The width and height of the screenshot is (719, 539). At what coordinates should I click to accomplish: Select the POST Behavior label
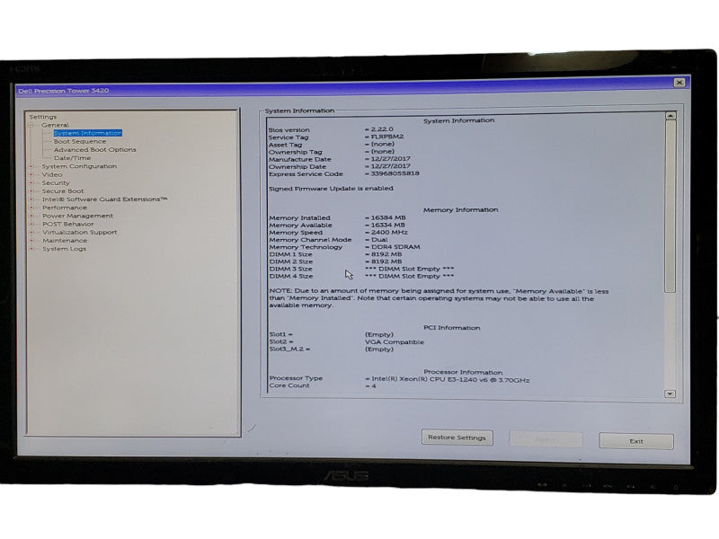[x=68, y=224]
